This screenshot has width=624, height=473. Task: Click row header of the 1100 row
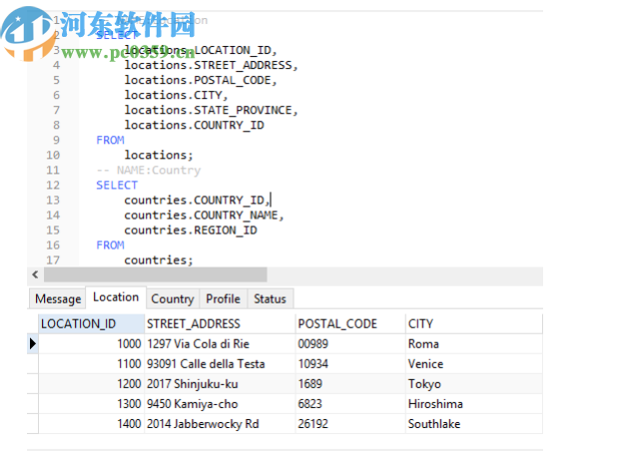pos(33,363)
